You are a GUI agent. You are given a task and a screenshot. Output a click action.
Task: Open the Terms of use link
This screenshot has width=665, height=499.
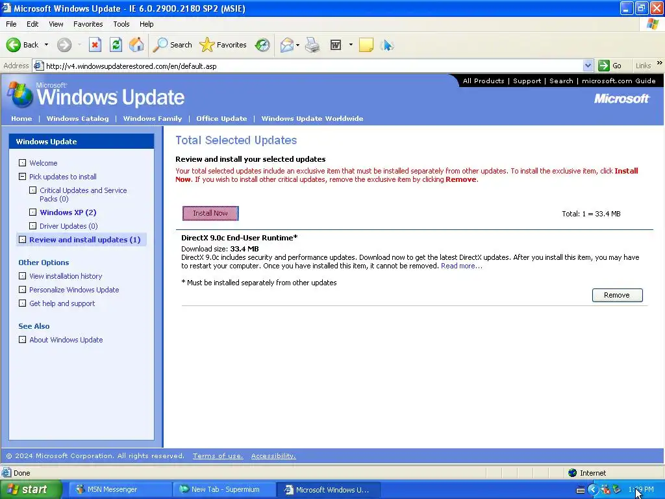coord(218,455)
